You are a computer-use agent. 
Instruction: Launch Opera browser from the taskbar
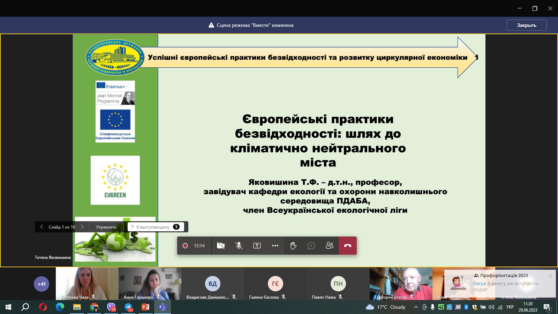(x=43, y=308)
